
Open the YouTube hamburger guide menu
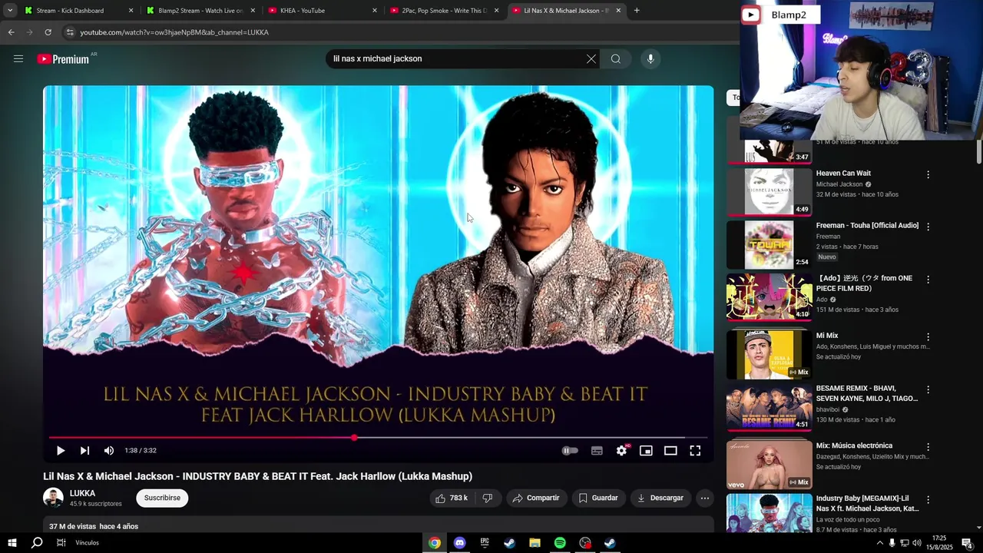[18, 58]
